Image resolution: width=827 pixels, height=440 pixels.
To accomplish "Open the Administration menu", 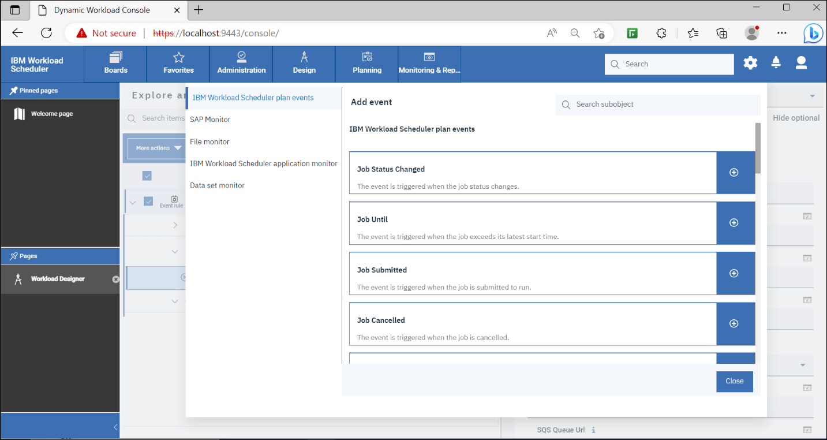I will coord(241,64).
